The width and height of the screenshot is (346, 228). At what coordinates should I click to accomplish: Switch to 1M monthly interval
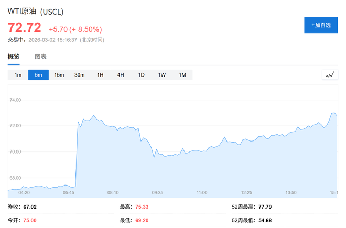182,75
